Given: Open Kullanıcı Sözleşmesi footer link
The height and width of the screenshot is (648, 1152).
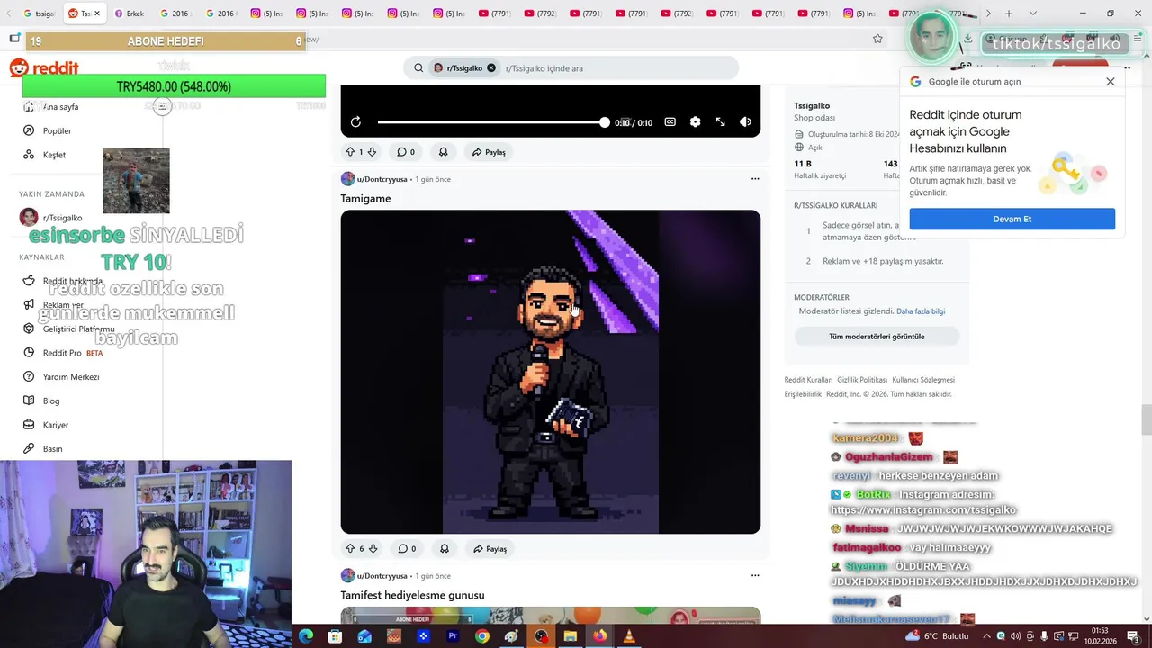Looking at the screenshot, I should [923, 380].
